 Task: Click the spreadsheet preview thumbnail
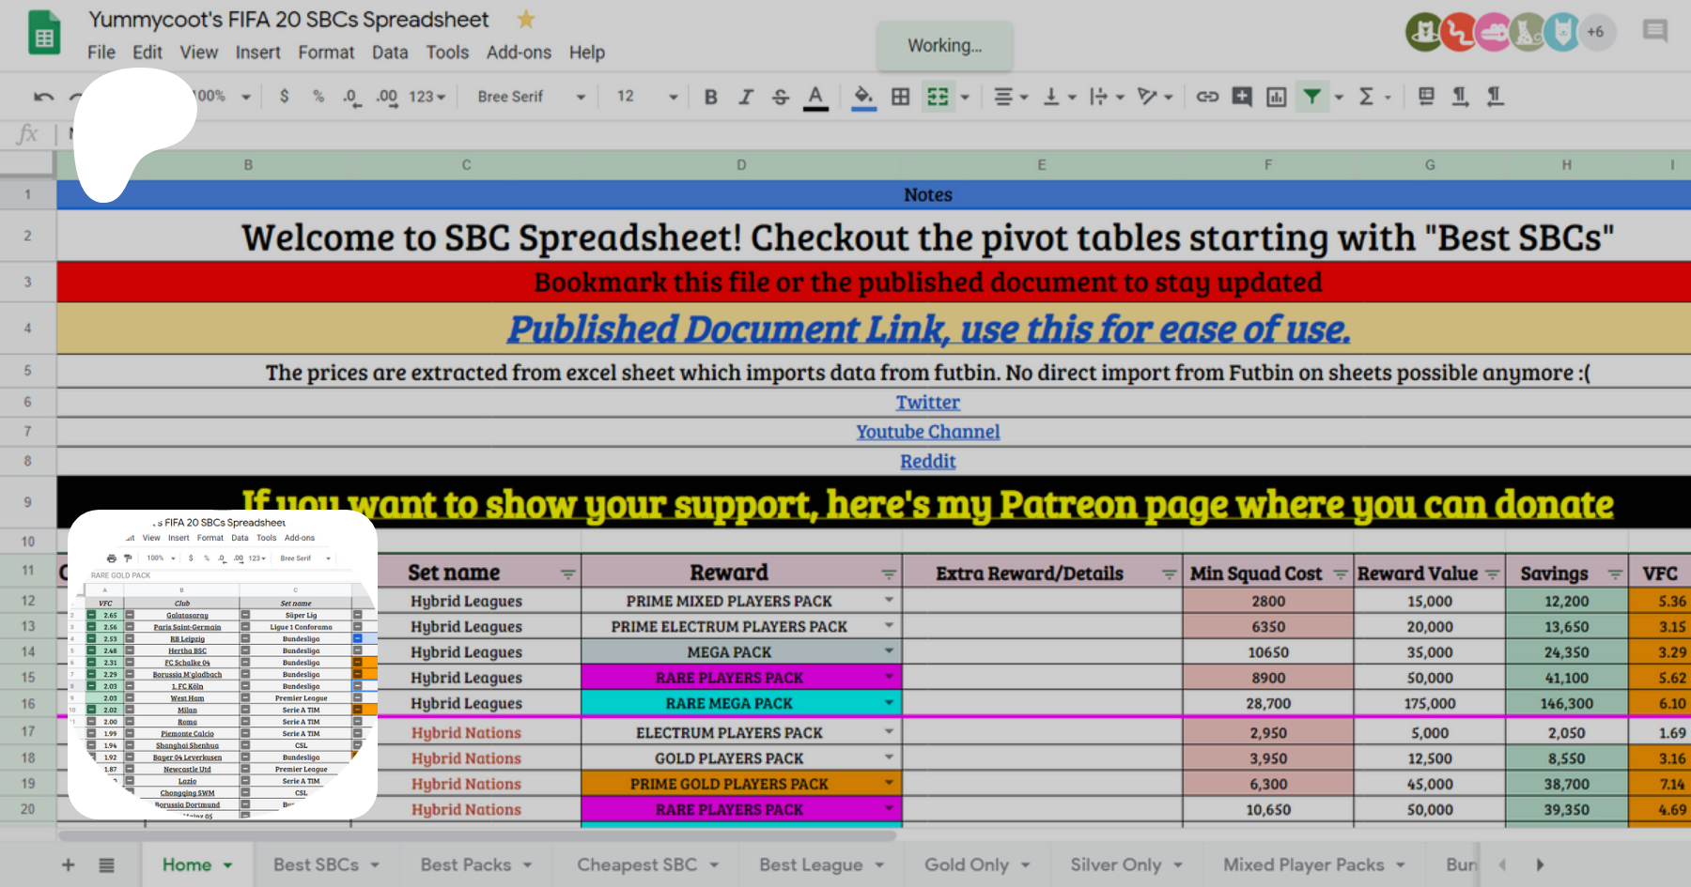click(223, 665)
